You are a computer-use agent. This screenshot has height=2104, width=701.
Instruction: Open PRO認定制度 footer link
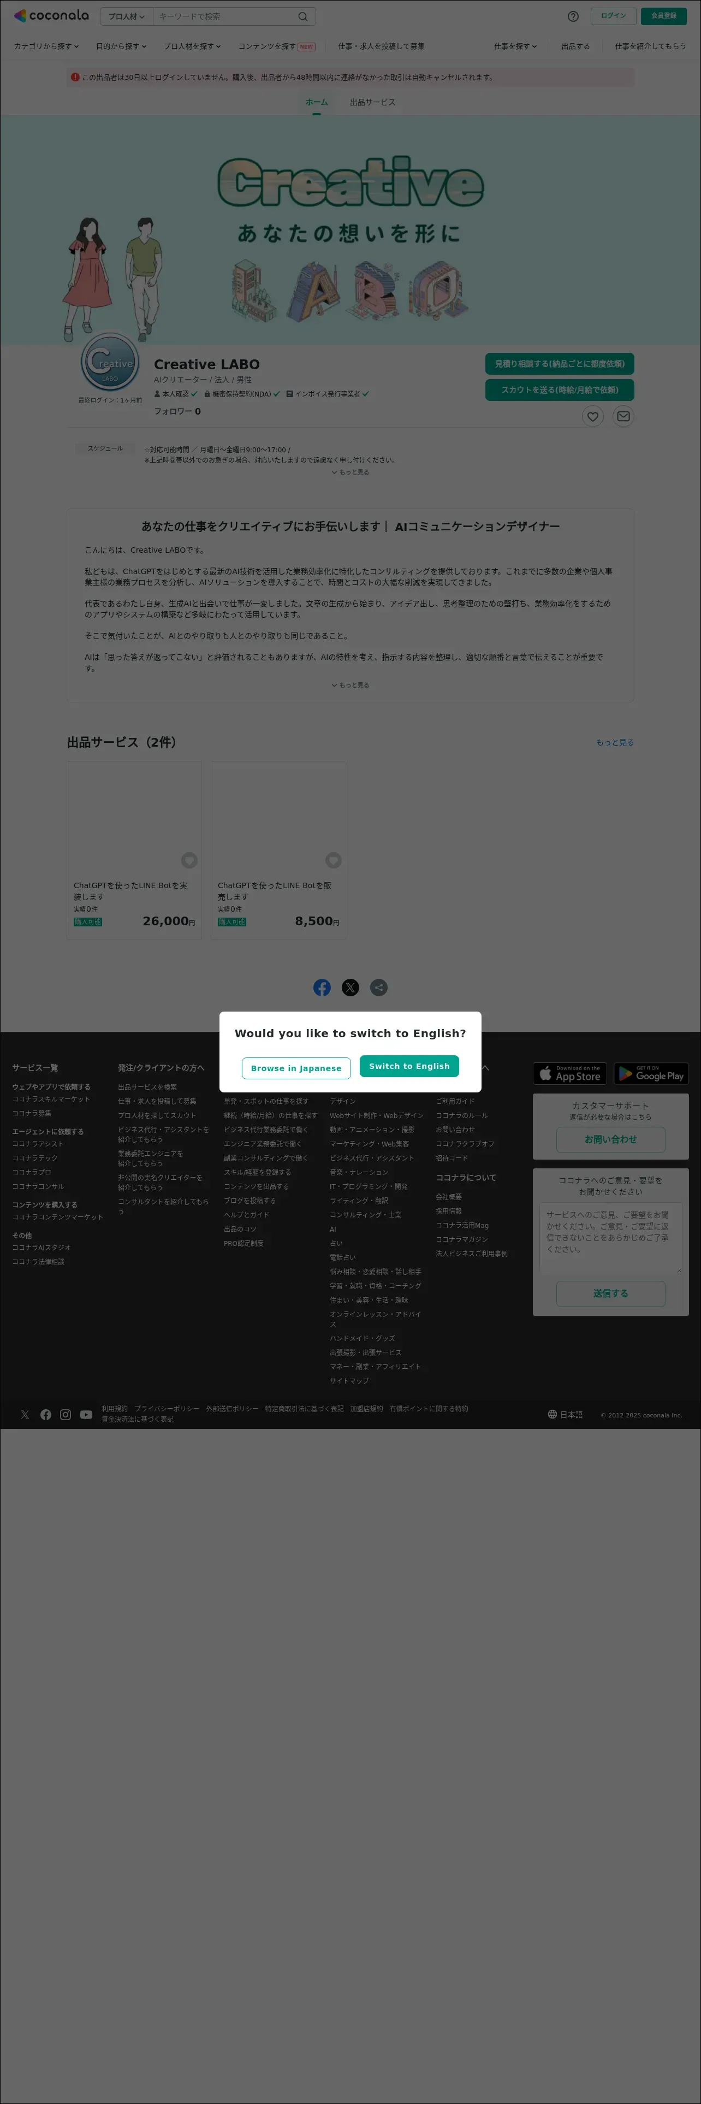point(243,1243)
